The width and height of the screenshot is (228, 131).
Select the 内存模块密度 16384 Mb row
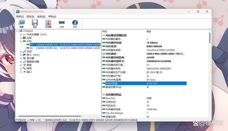tap(144, 109)
